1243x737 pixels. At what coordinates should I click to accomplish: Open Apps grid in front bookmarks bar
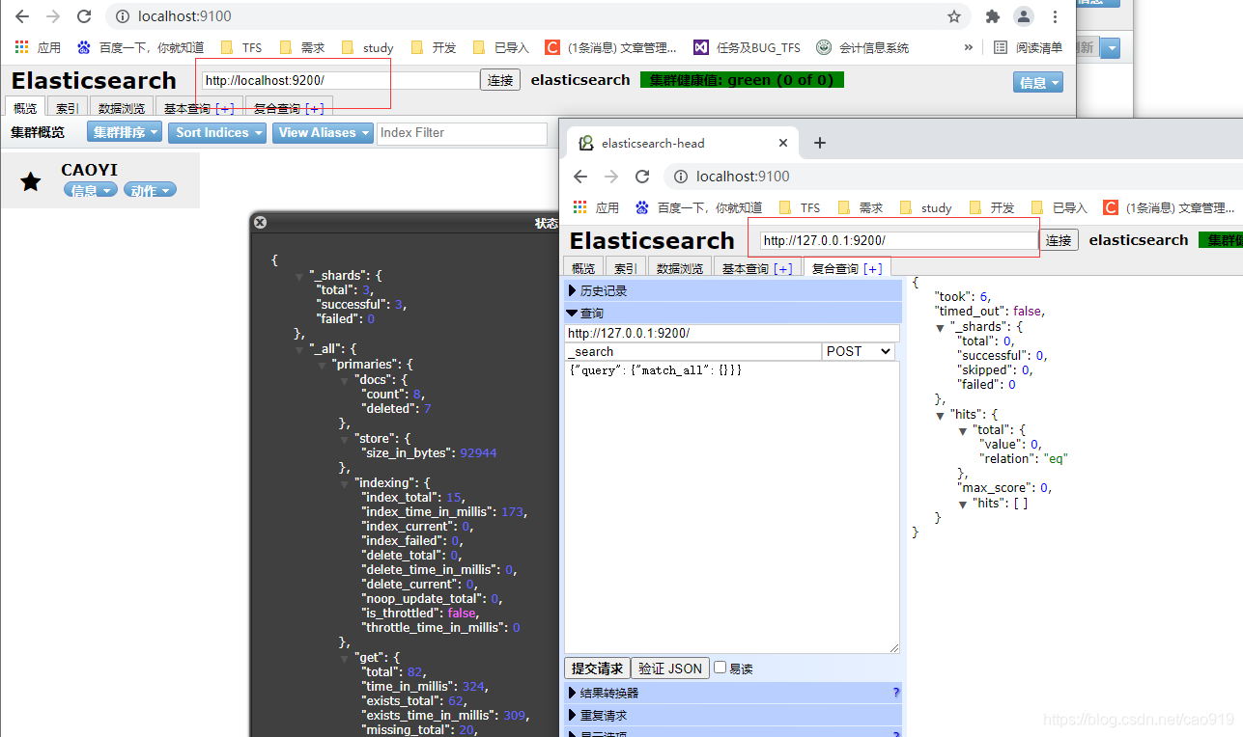pos(596,207)
